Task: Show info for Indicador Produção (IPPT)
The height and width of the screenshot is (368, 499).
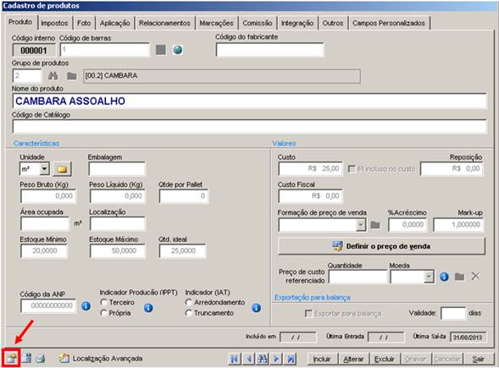Action: 148,308
